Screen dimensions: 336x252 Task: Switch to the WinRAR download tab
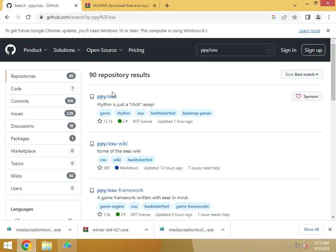(x=120, y=6)
